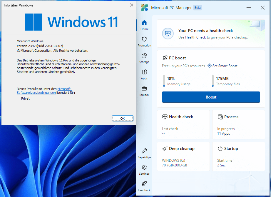This screenshot has width=271, height=197.
Task: Click the 70,7GB/200,4GB disk usage text
Action: pos(174,165)
